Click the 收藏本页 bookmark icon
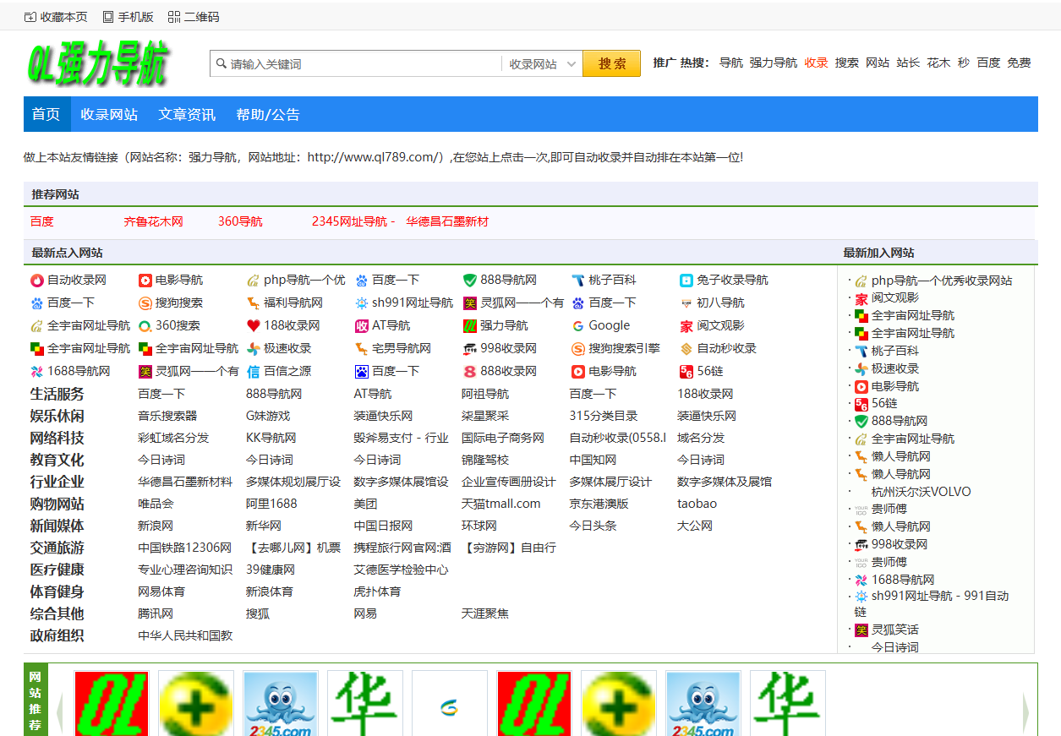Viewport: 1061px width, 736px height. pyautogui.click(x=30, y=17)
